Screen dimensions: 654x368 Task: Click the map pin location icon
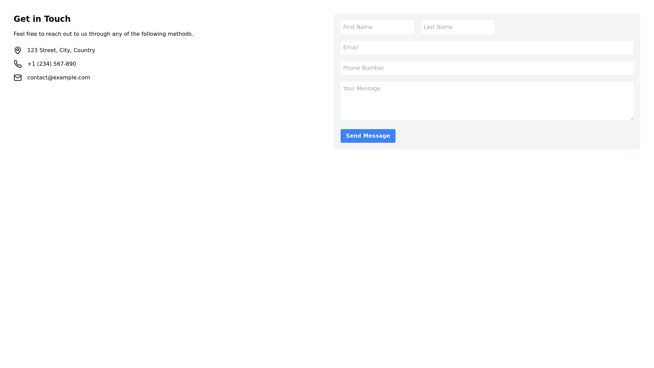18,50
